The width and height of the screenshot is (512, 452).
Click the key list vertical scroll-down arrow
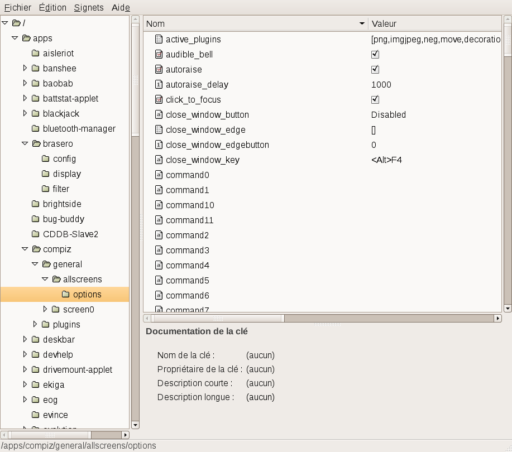[508, 308]
